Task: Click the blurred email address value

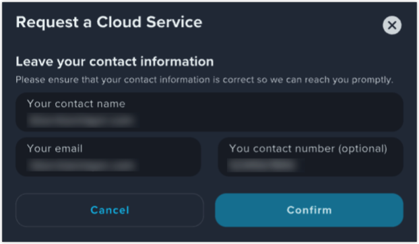Action: point(82,165)
